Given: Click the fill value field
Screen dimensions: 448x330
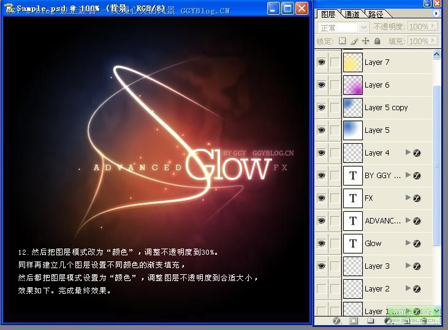Looking at the screenshot, I should coord(419,41).
